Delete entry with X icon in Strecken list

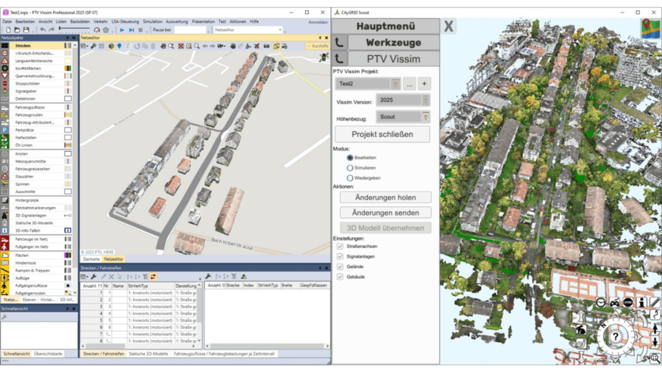click(112, 277)
